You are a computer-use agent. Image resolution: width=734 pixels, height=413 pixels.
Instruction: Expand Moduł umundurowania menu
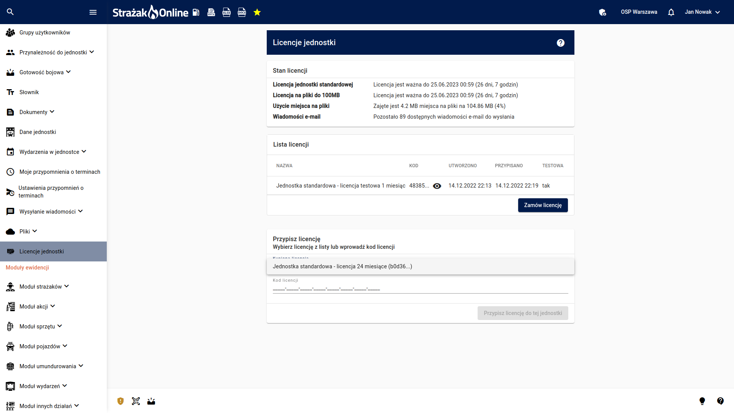81,366
